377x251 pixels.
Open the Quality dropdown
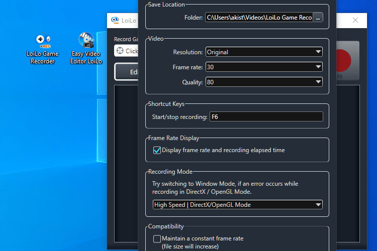tap(264, 82)
